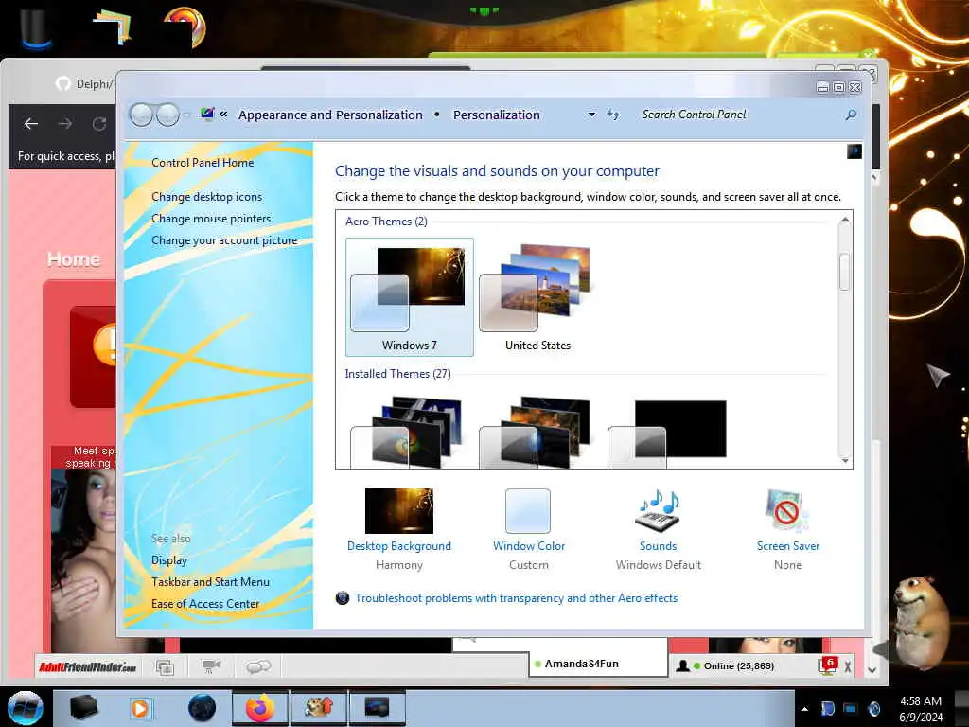Close the chat bar with the X
Screen dimensions: 969x727
point(848,666)
